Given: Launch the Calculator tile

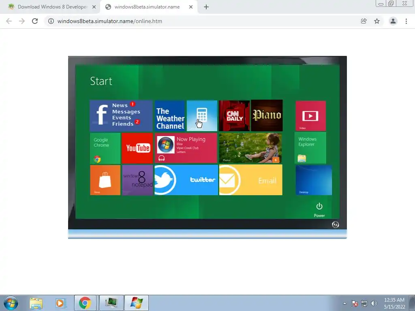Looking at the screenshot, I should coord(202,116).
